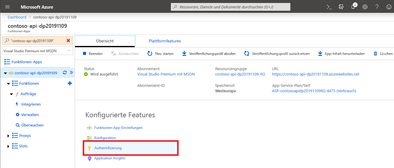Open resource group contoso-api-dp20191109-RG
Image resolution: width=394 pixels, height=168 pixels.
point(240,74)
